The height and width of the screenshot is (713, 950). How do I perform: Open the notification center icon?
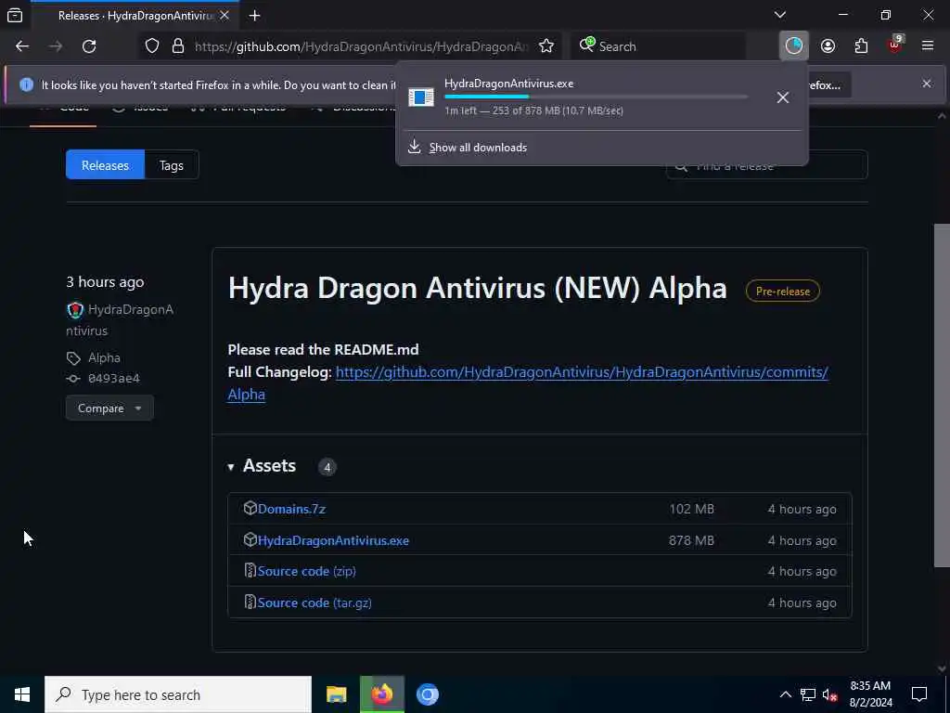(x=919, y=694)
